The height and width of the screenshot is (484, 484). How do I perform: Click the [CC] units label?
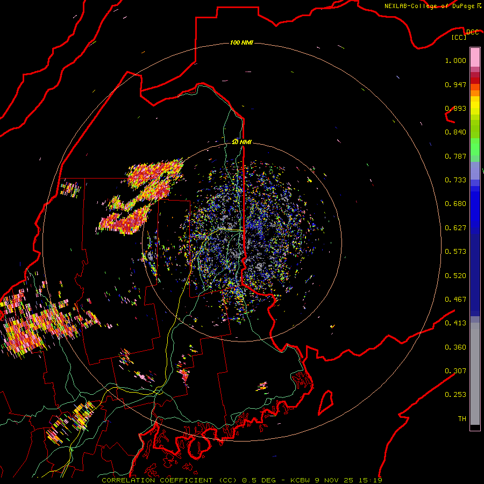point(459,37)
